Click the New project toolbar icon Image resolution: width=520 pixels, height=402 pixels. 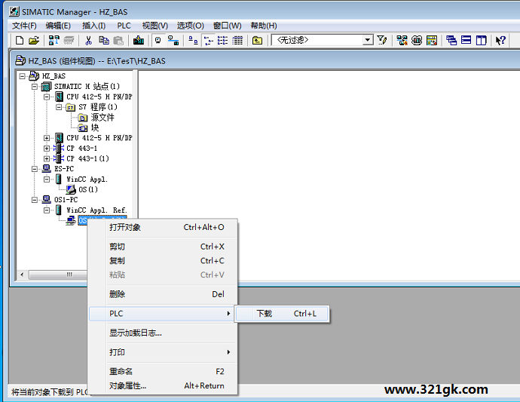coord(20,41)
